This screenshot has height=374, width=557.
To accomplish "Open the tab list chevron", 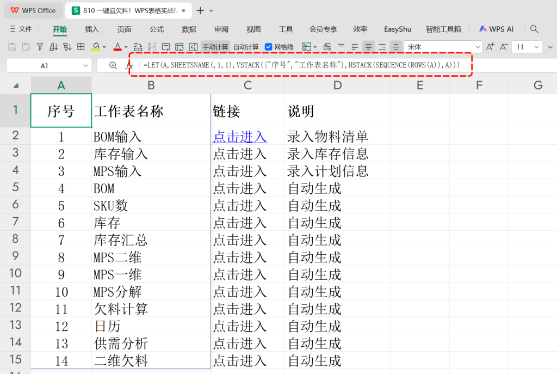I will 212,11.
